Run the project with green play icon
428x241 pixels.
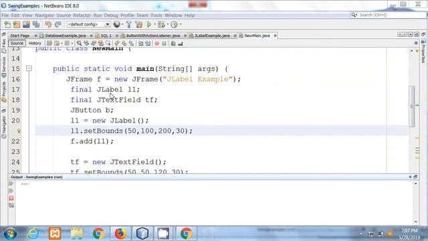(x=149, y=25)
